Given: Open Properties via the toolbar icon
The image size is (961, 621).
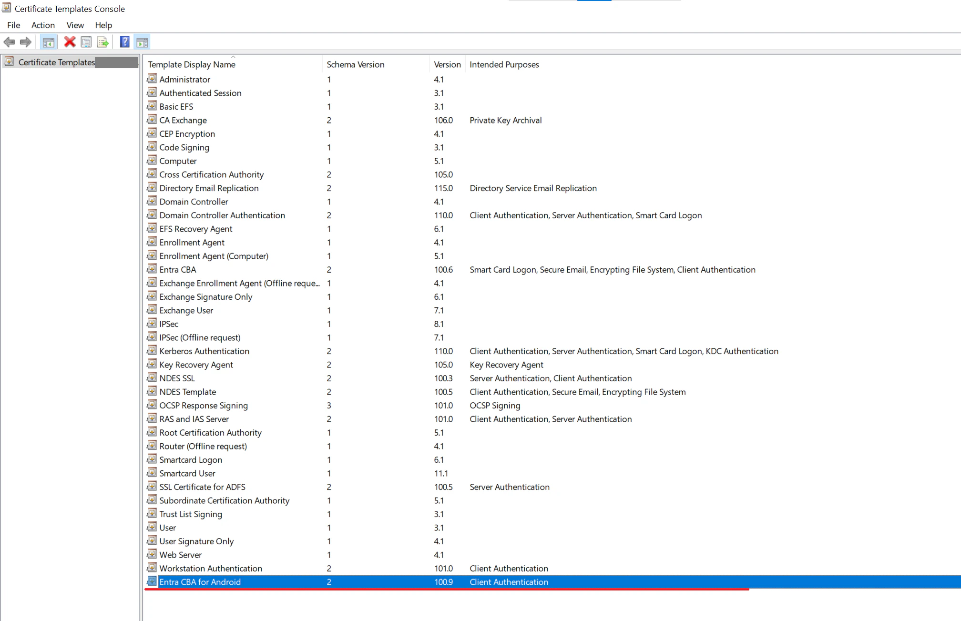Looking at the screenshot, I should click(86, 42).
